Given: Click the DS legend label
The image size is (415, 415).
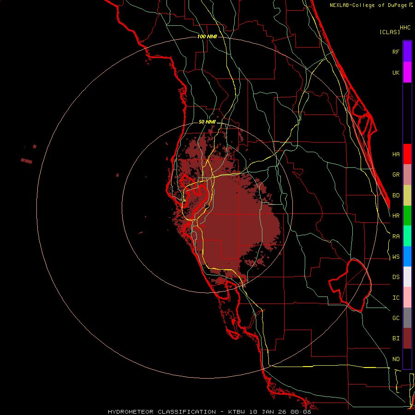Looking at the screenshot, I should click(396, 277).
